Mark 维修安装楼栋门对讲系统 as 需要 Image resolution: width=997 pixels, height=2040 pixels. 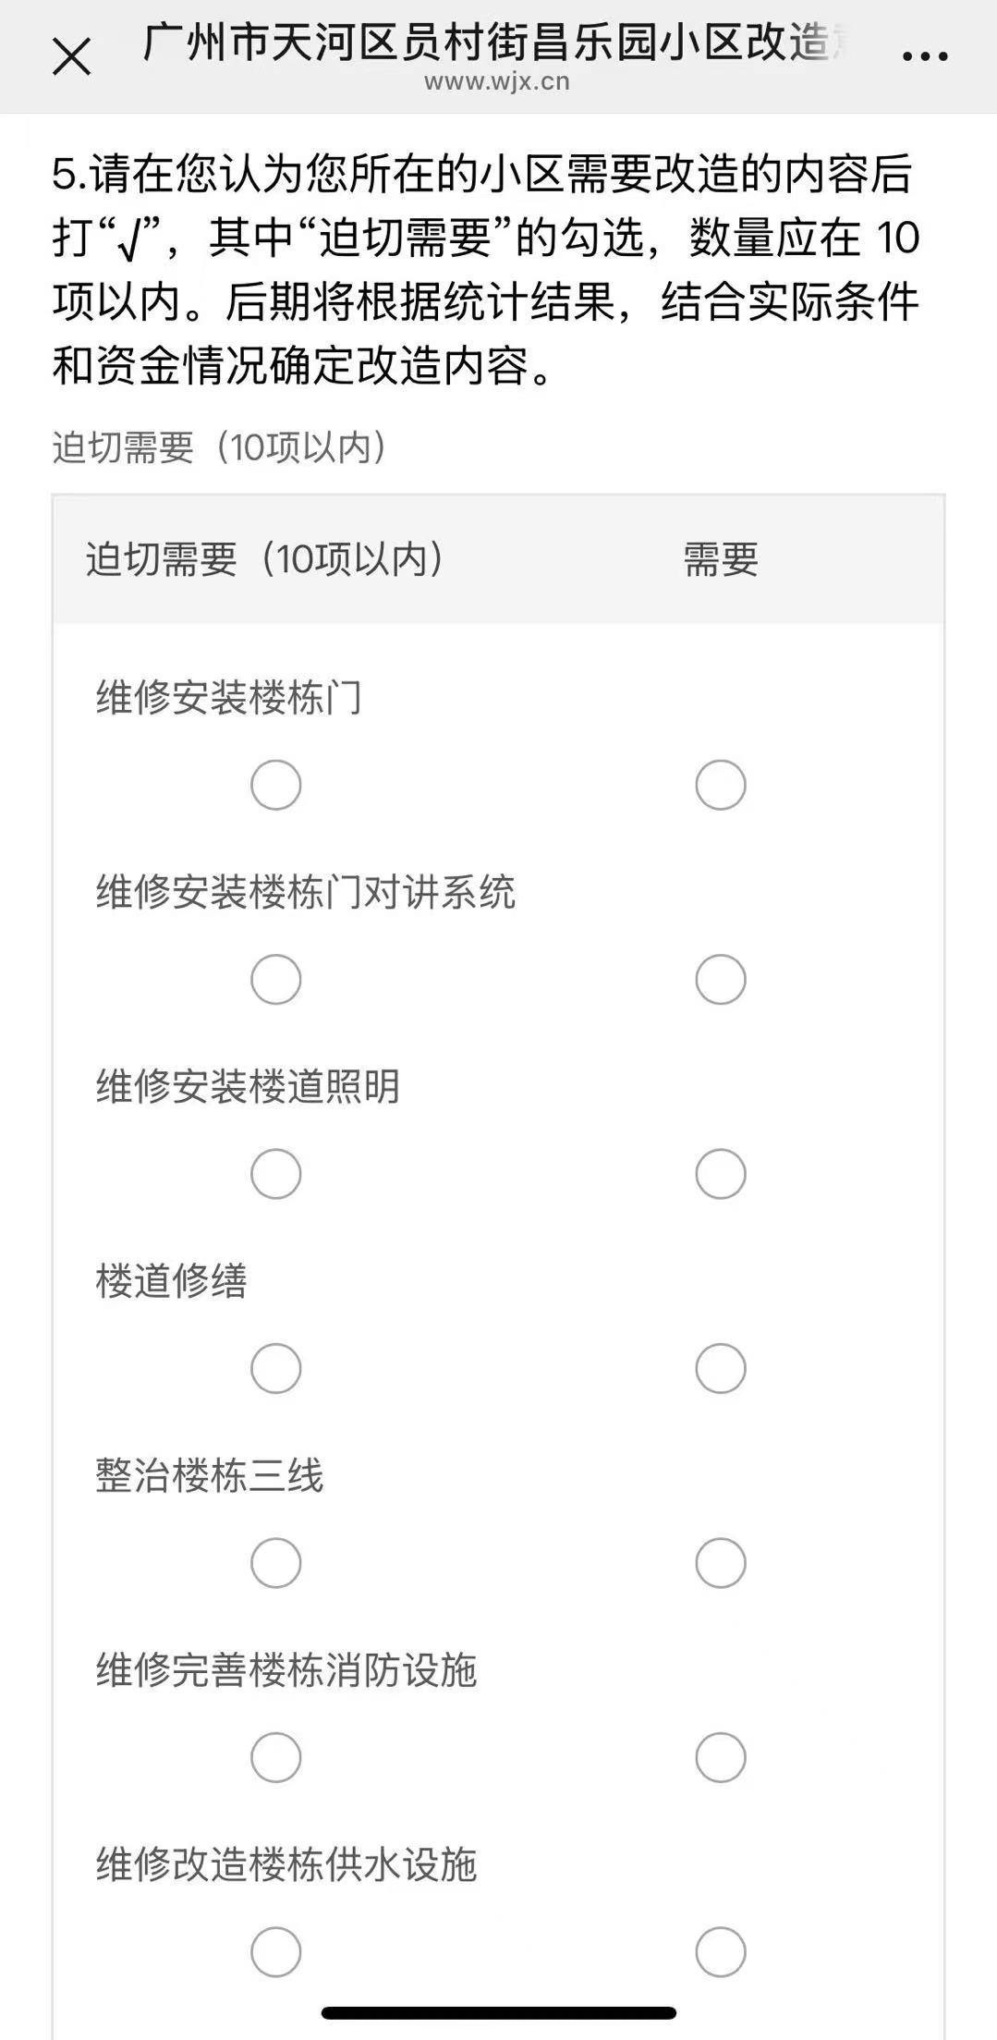point(721,980)
